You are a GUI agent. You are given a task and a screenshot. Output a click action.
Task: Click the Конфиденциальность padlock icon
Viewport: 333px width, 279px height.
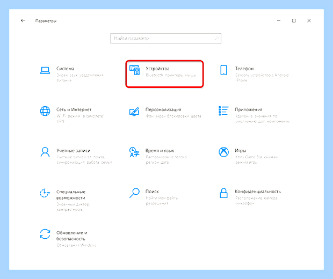223,193
